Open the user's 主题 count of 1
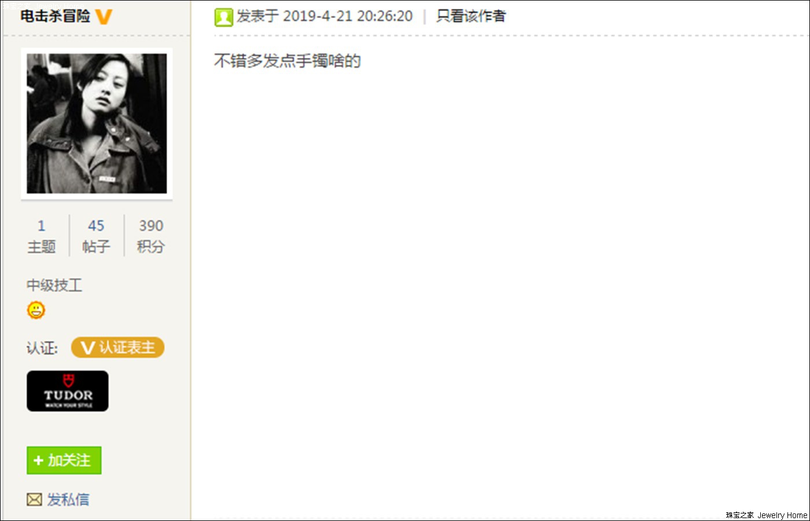Image resolution: width=810 pixels, height=521 pixels. [42, 236]
